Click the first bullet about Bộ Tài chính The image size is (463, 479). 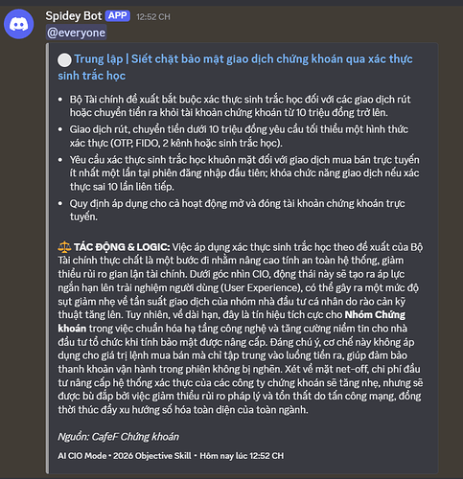click(241, 106)
